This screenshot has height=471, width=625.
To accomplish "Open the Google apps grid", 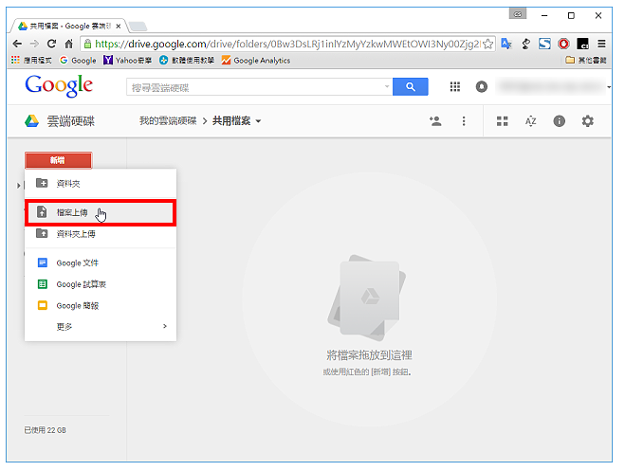I will click(x=455, y=87).
